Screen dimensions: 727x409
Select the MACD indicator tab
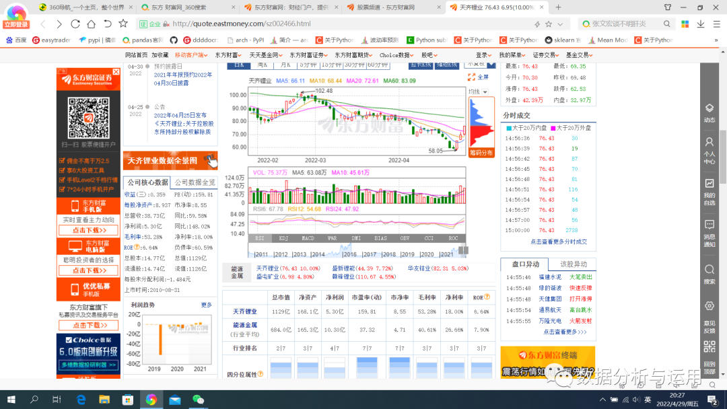308,238
